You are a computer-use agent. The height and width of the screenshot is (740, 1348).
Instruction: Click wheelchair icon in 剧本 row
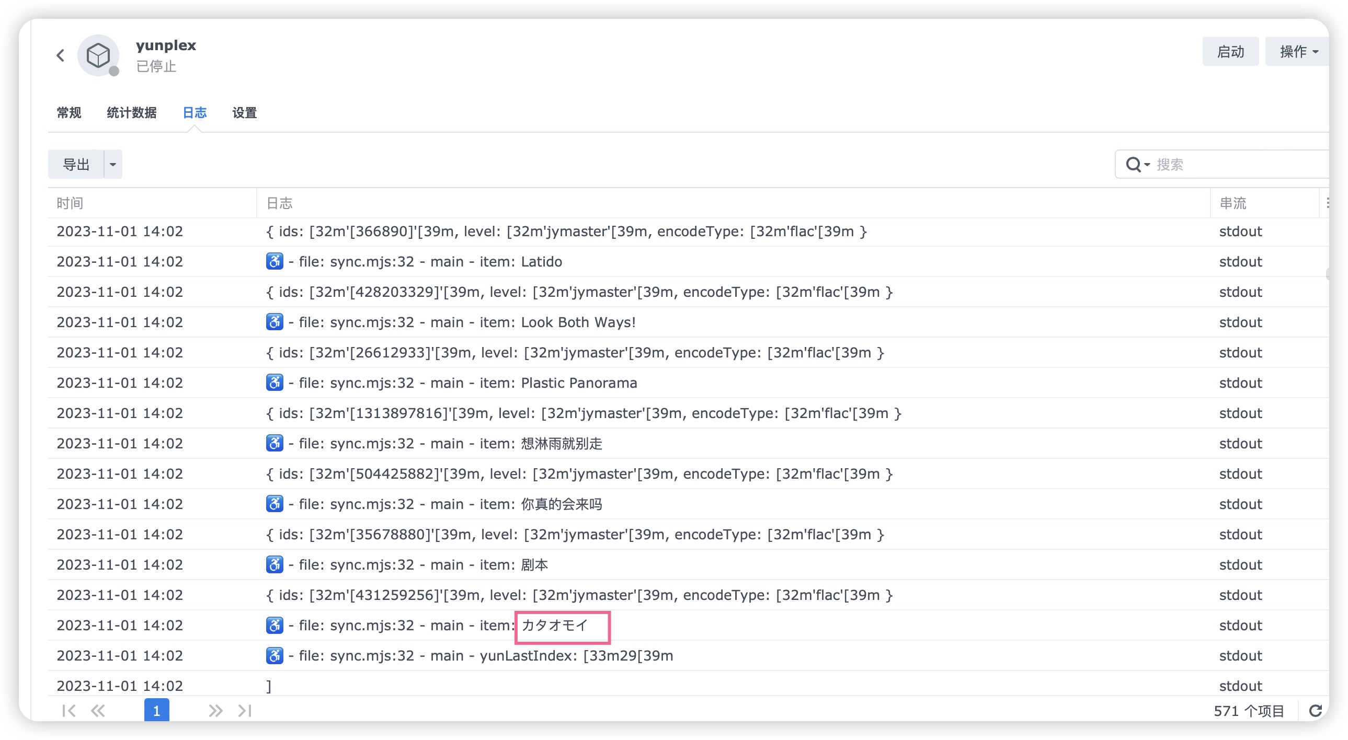click(275, 564)
